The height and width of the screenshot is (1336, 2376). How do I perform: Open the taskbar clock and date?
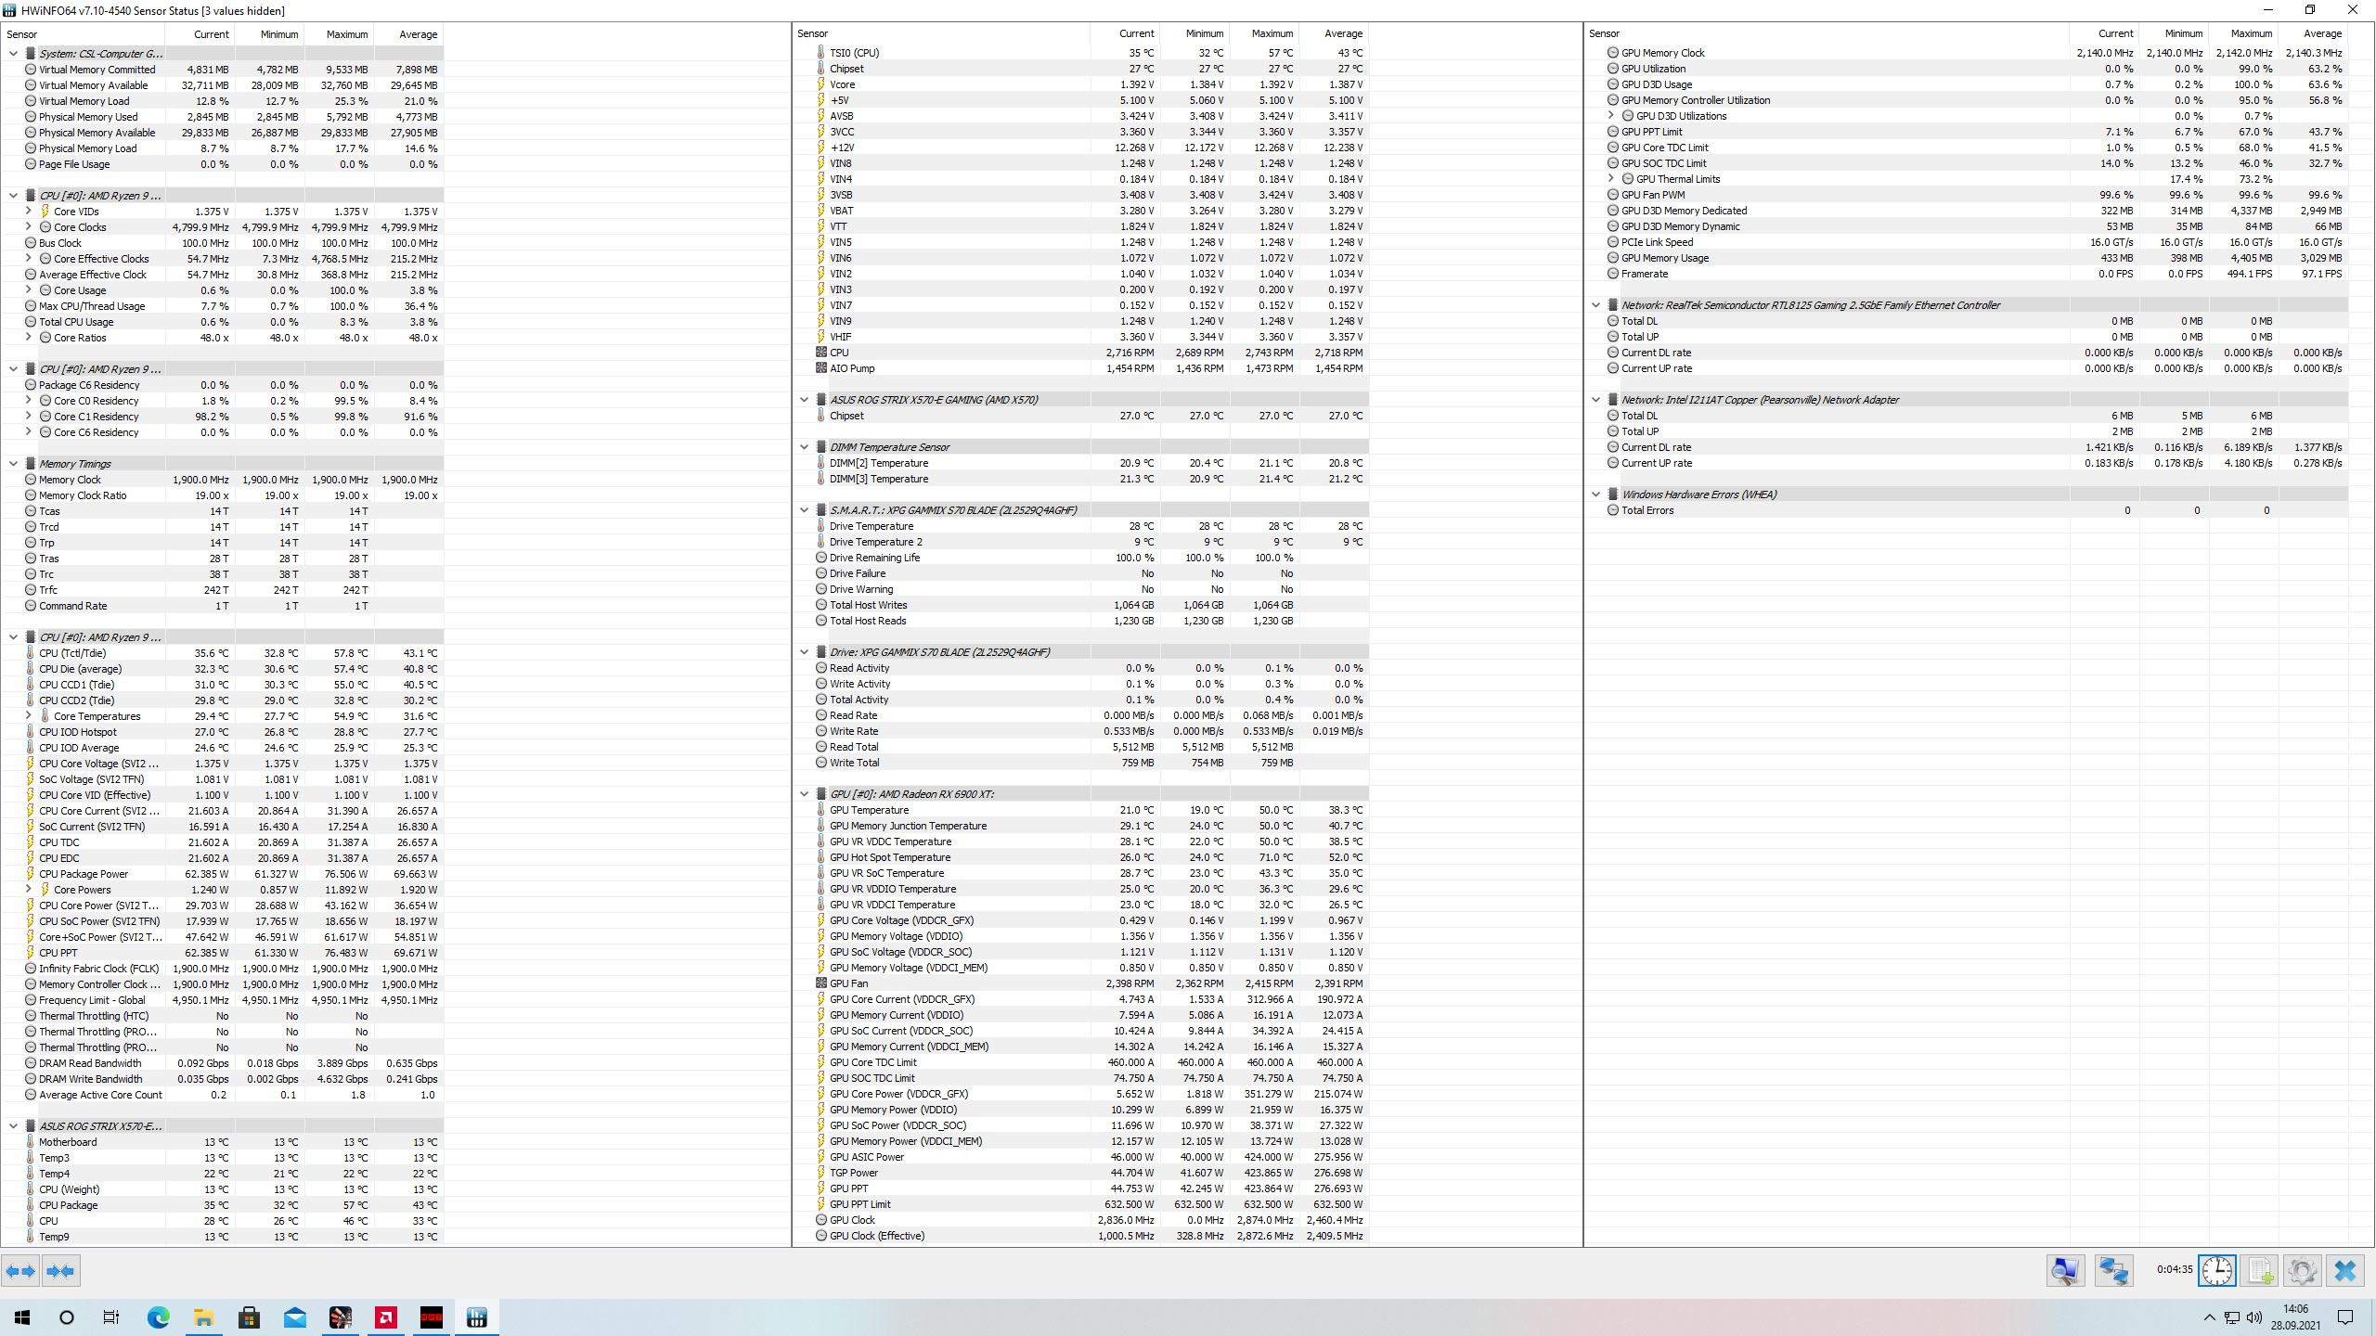tap(2295, 1317)
